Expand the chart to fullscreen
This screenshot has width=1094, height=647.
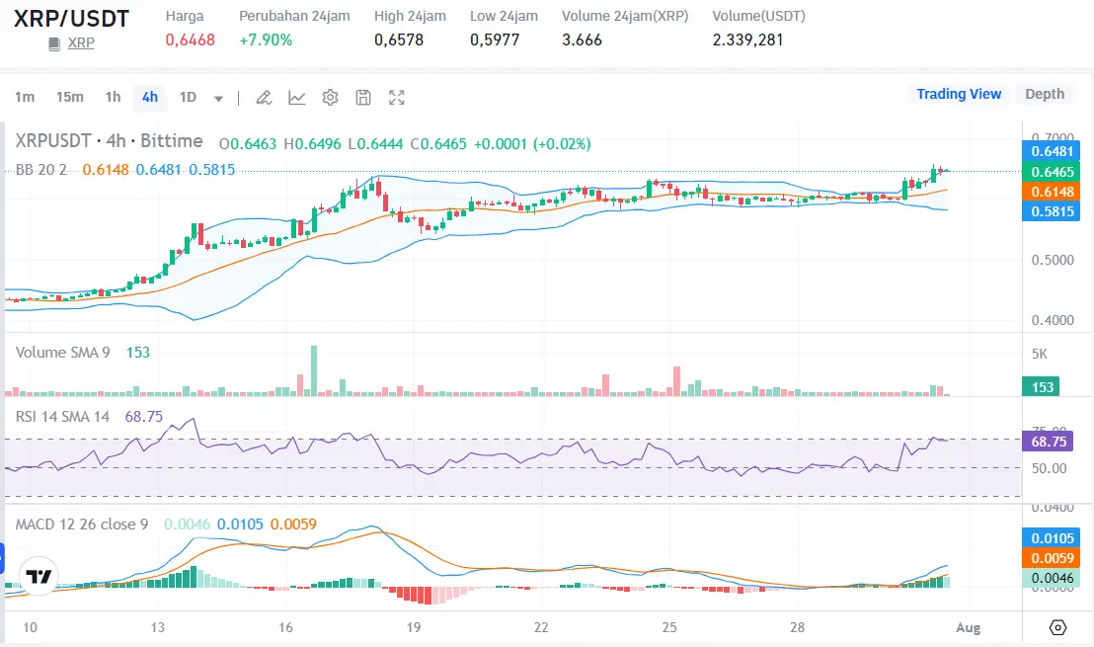point(397,97)
